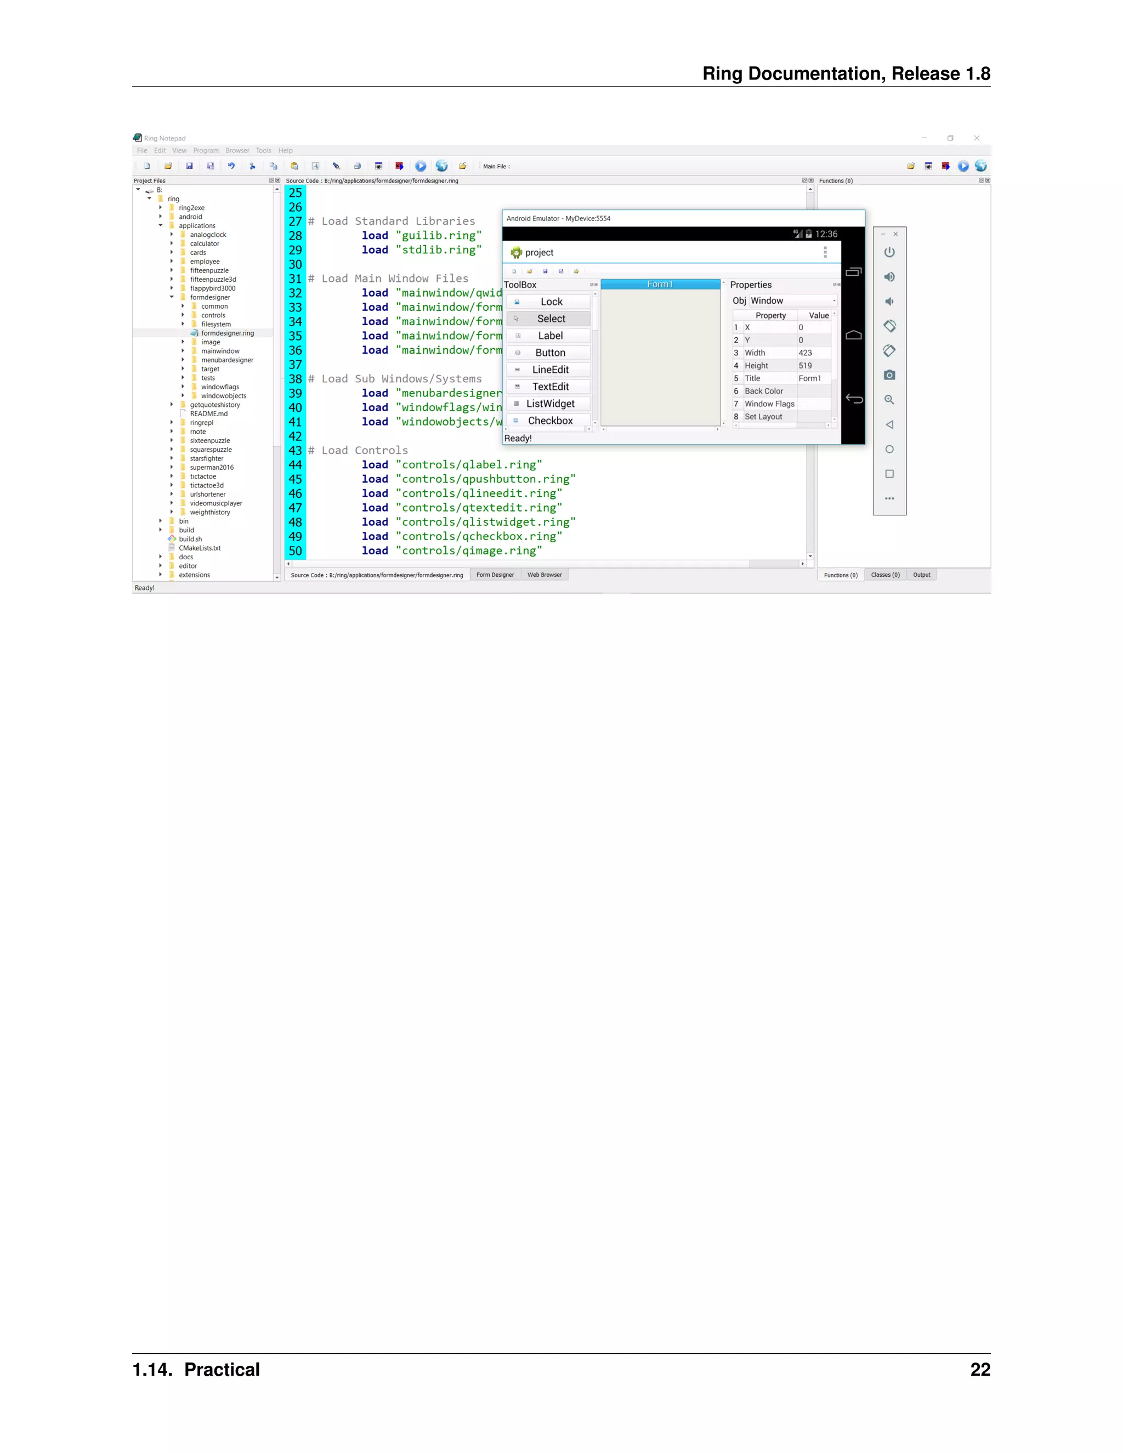Click the blue Run play icon
The height and width of the screenshot is (1453, 1123).
tap(421, 166)
